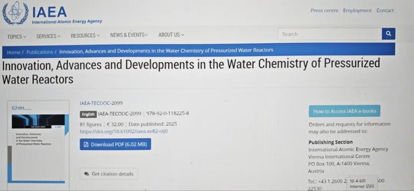The image size is (414, 191).
Task: Open the Employment link
Action: click(357, 11)
